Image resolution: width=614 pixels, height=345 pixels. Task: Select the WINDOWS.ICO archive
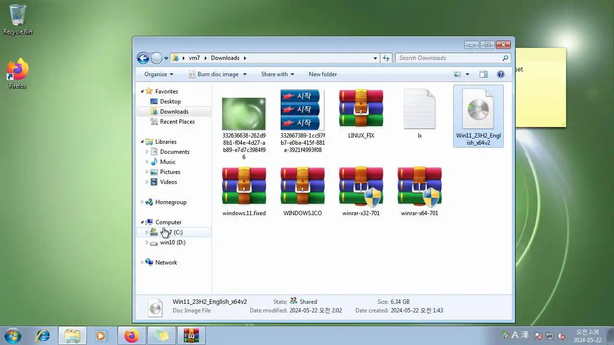(x=302, y=191)
